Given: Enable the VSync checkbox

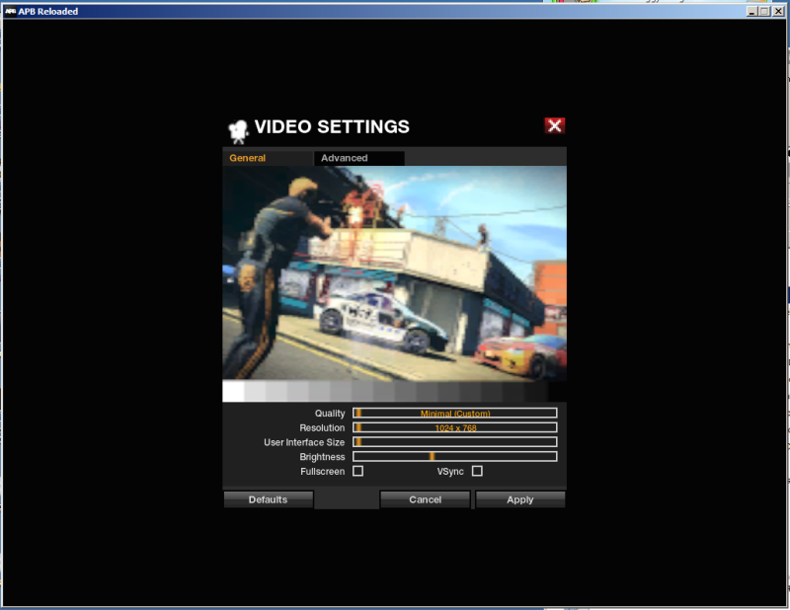Looking at the screenshot, I should point(478,471).
